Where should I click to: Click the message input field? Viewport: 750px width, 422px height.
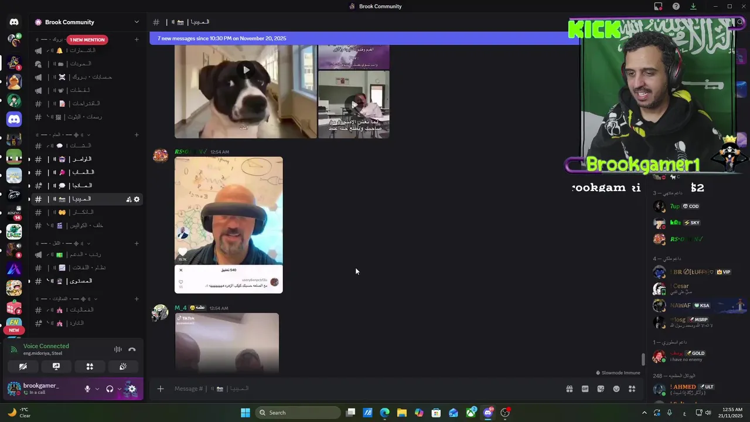363,389
